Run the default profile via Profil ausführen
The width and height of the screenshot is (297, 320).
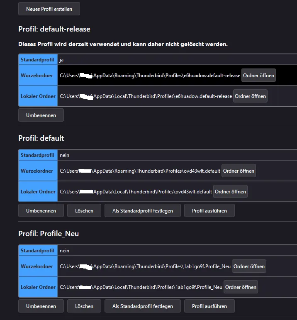(x=209, y=210)
